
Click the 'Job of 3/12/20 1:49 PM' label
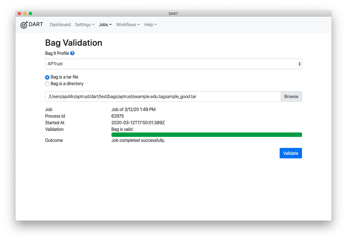(133, 109)
